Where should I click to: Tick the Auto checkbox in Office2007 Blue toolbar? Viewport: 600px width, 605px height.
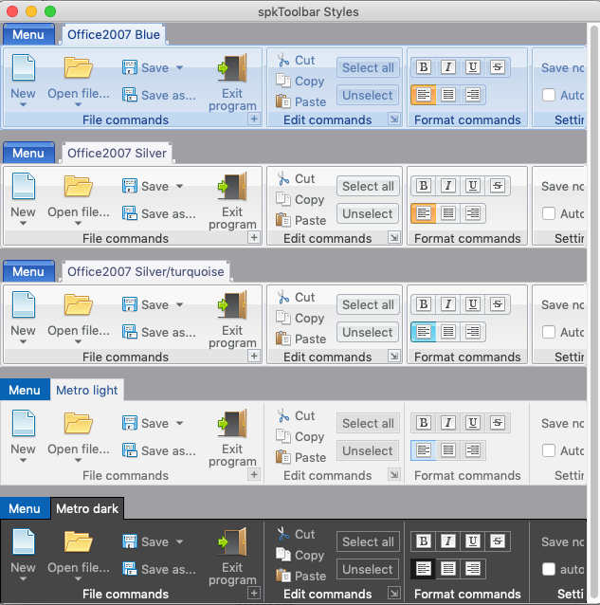548,95
